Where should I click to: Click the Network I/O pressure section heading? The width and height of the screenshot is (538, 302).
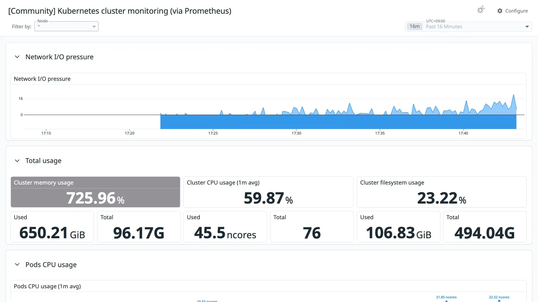(x=59, y=57)
